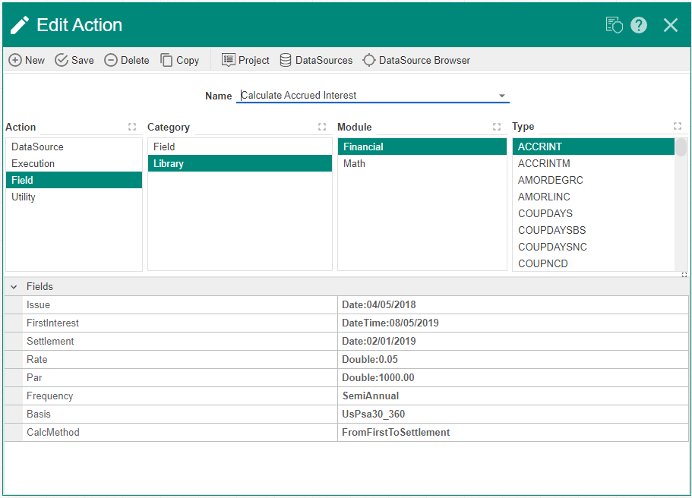692x498 pixels.
Task: Open the DataSources panel
Action: (316, 60)
